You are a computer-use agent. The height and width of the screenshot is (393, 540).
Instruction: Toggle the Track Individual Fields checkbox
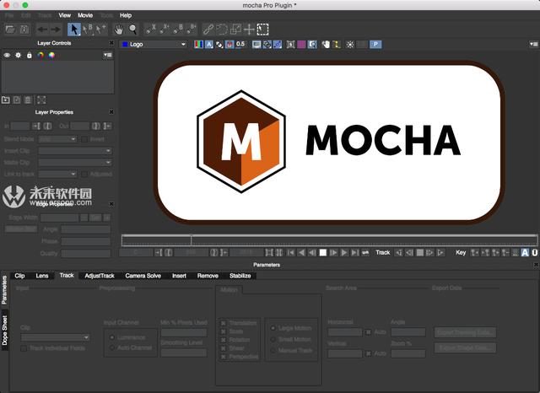click(x=24, y=348)
